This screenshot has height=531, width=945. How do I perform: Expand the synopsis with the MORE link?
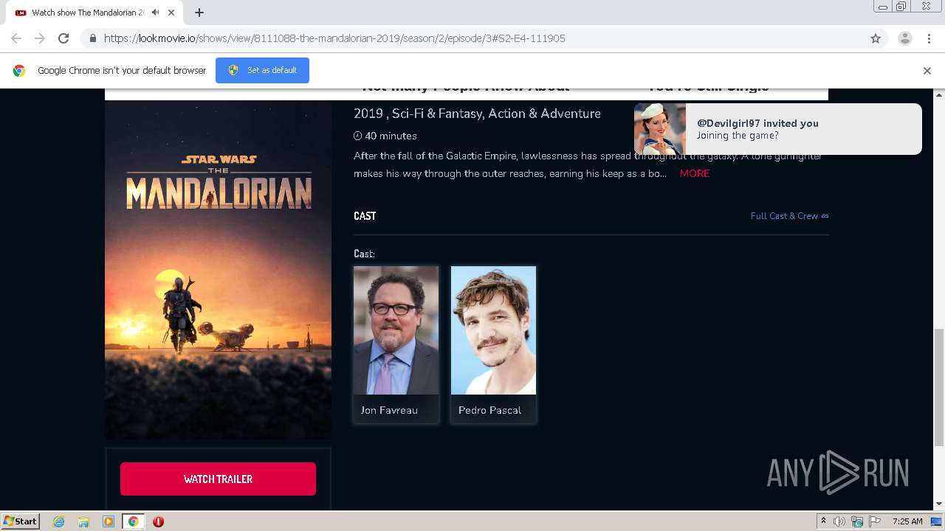(x=695, y=173)
